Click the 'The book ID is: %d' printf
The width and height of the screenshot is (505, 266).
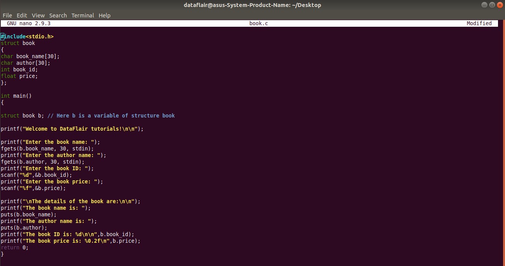tap(68, 234)
